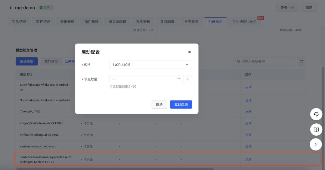Click 启动 for paraphrase-multilingual-MiniLM-L12-v2
The image size is (325, 170).
(248, 160)
